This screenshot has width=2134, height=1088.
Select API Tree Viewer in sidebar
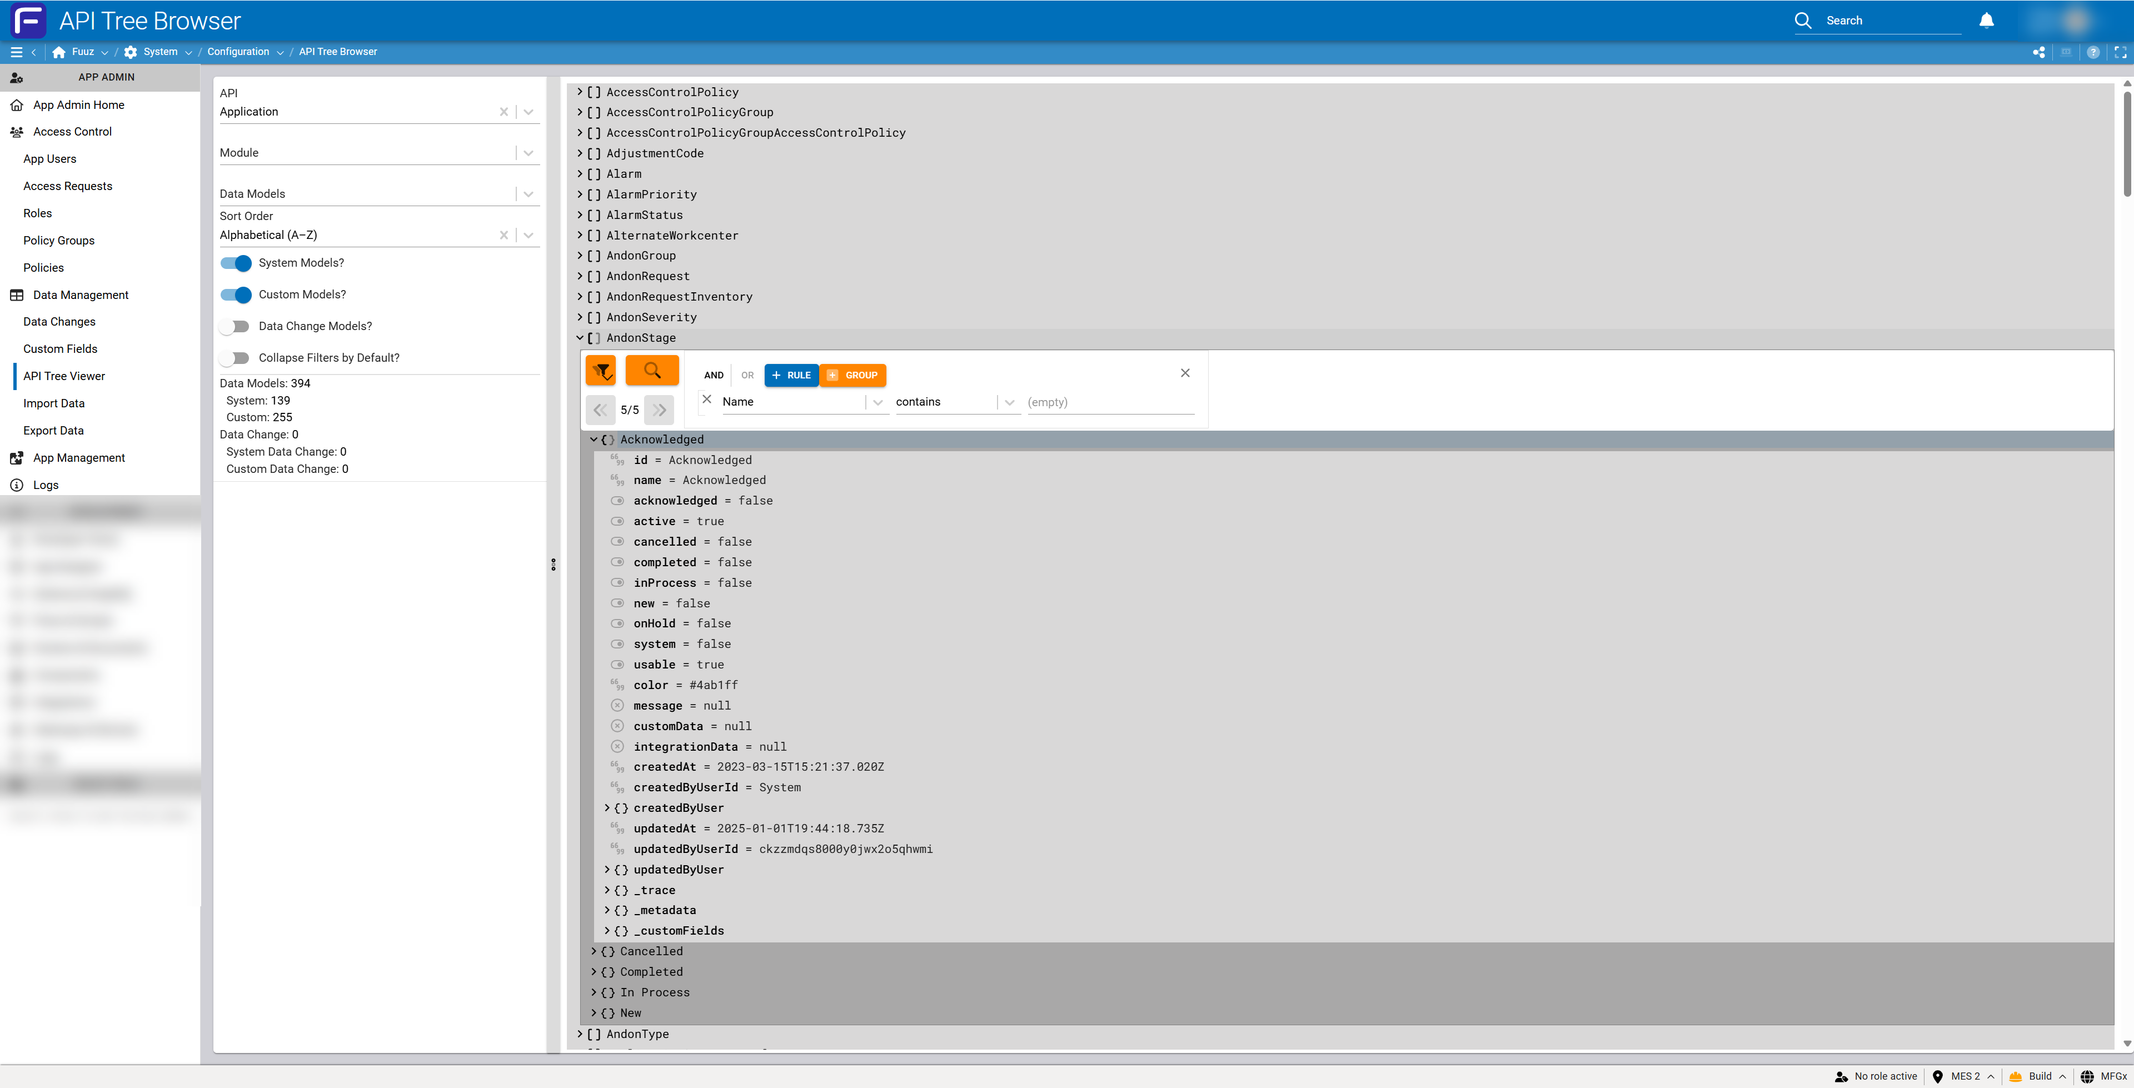click(64, 376)
